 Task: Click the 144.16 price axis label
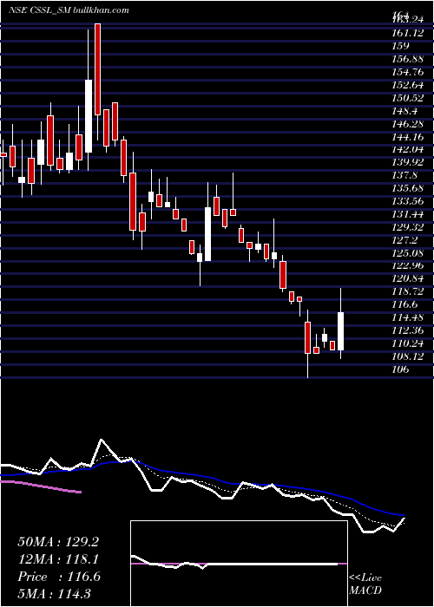click(x=408, y=137)
